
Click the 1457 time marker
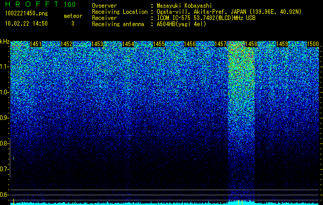click(x=221, y=44)
